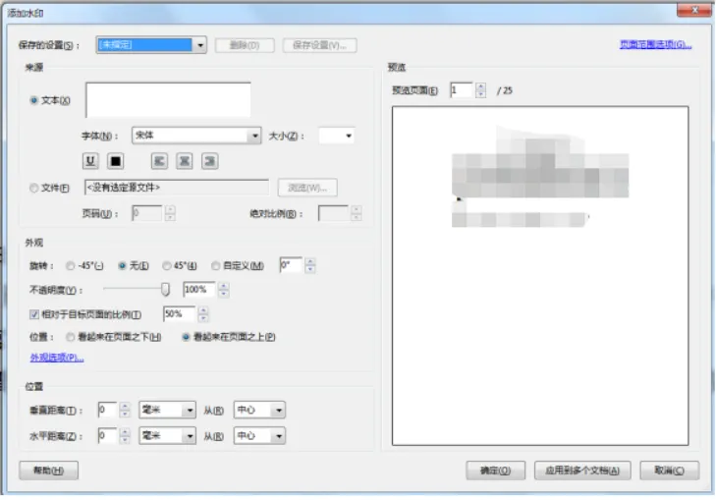
Task: Click the 浏览 browse button
Action: coord(307,188)
